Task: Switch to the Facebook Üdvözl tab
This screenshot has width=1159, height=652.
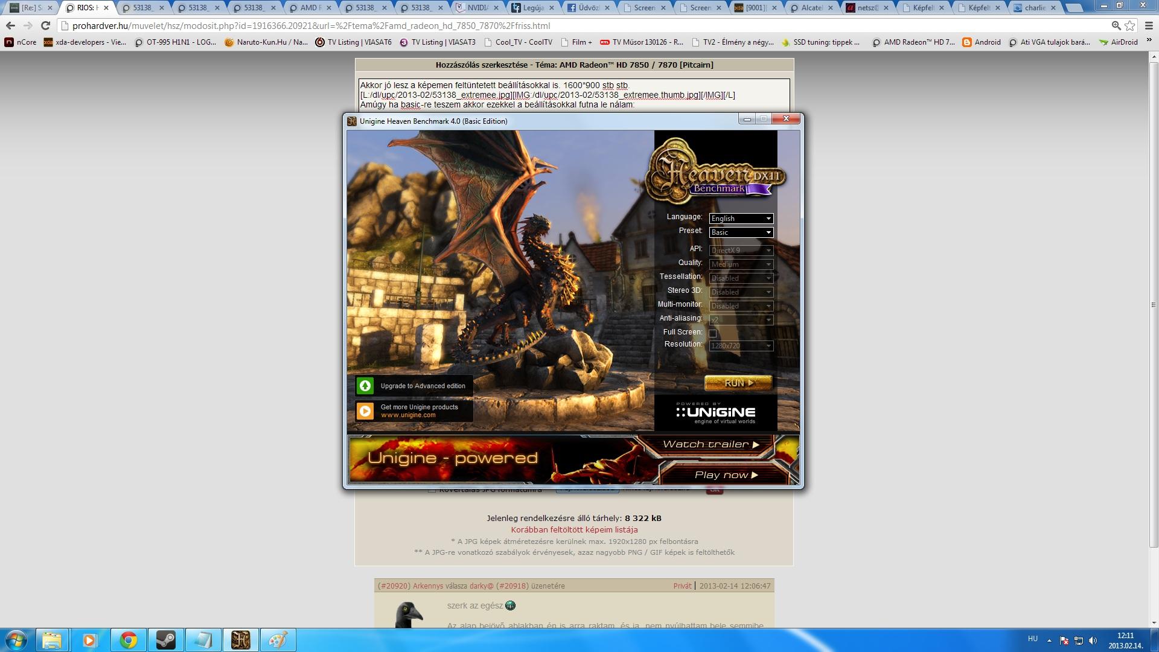Action: pos(589,8)
